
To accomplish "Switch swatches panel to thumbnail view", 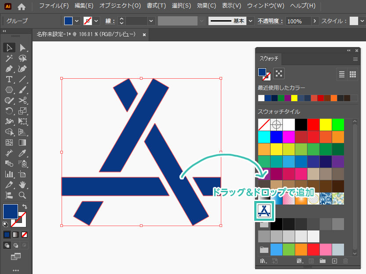I will point(352,74).
